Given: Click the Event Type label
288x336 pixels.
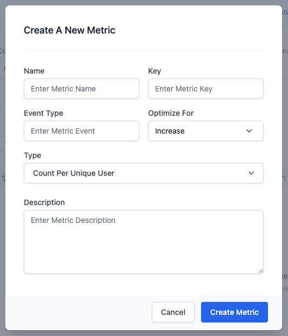Looking at the screenshot, I should (43, 113).
